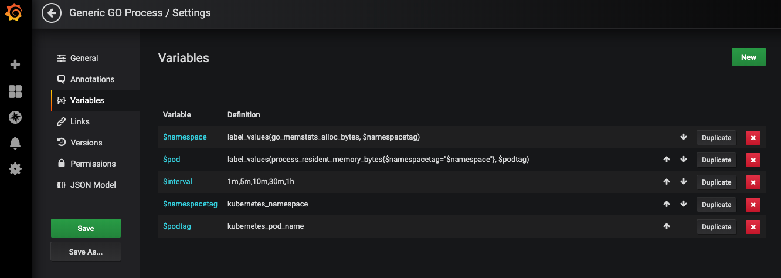Delete the $namespace variable
This screenshot has height=278, width=781.
point(753,138)
